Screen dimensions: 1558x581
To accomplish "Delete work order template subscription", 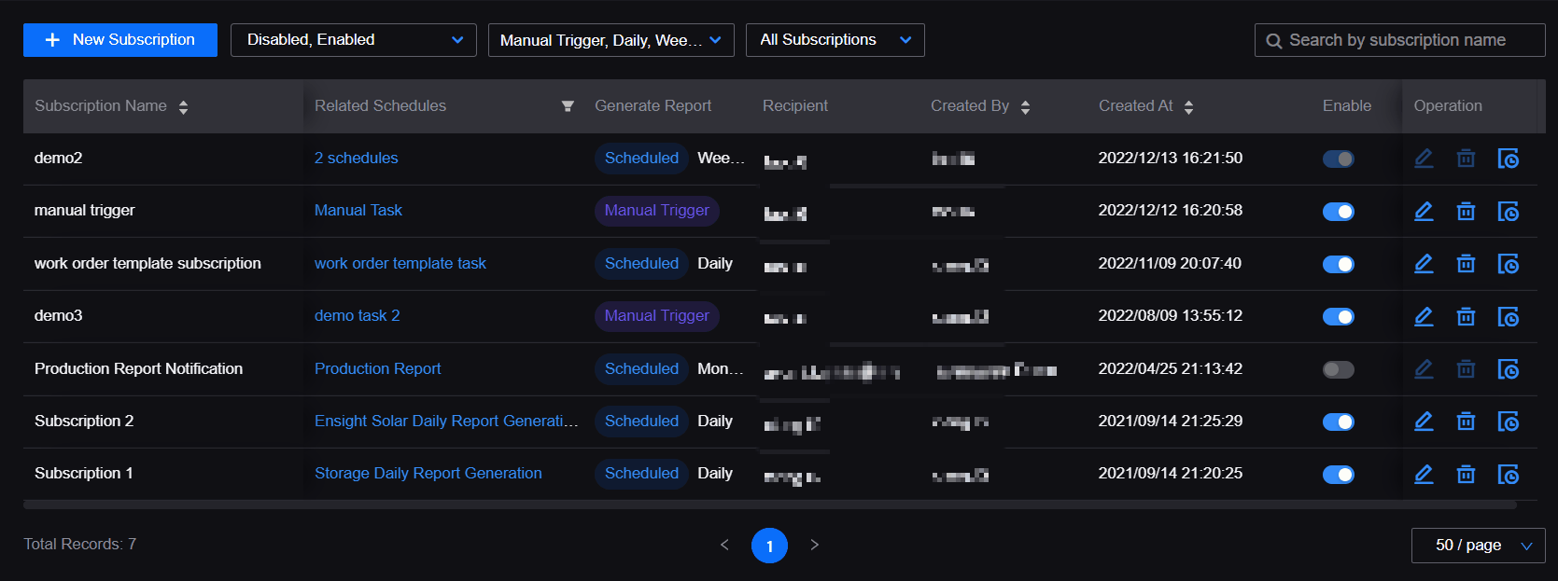I will tap(1466, 264).
